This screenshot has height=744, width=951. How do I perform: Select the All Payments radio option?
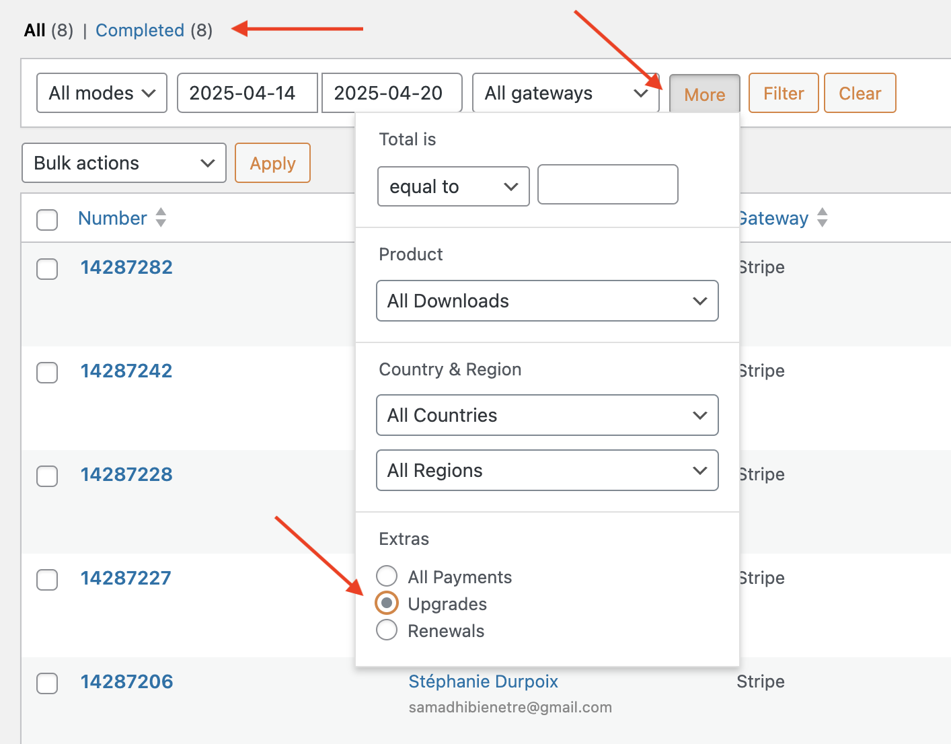point(387,576)
